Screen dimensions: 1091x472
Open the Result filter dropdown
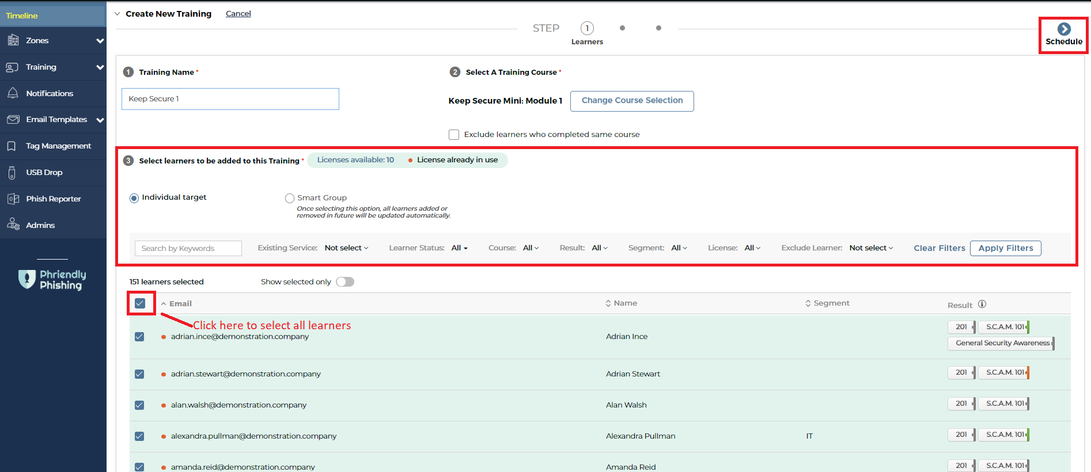tap(600, 248)
